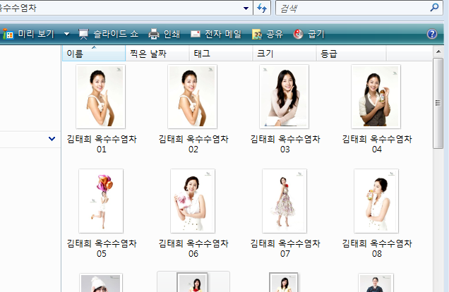Screen dimensions: 449x292
Task: Send files via 전자 메일
Action: click(x=216, y=34)
